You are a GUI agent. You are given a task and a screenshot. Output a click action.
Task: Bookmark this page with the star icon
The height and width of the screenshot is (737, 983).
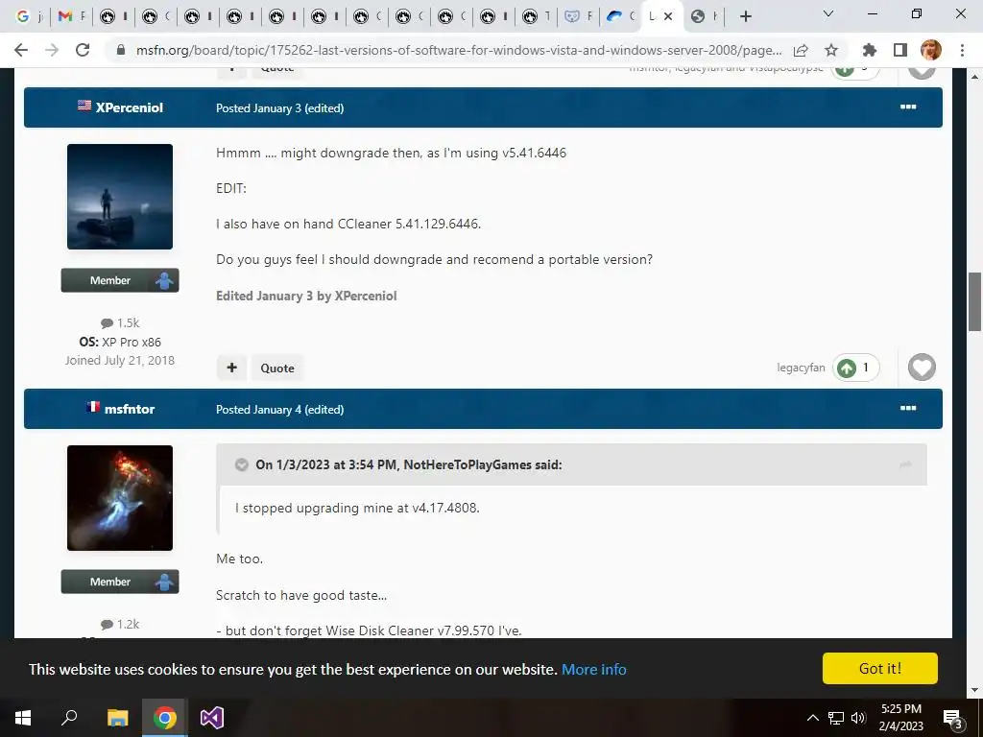pyautogui.click(x=831, y=50)
